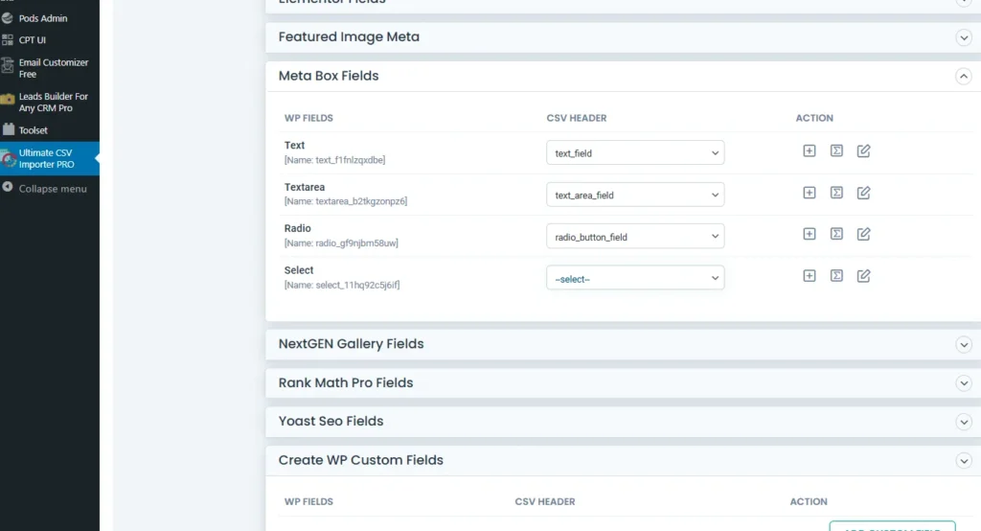Click the sigma formula icon for Text

click(836, 151)
